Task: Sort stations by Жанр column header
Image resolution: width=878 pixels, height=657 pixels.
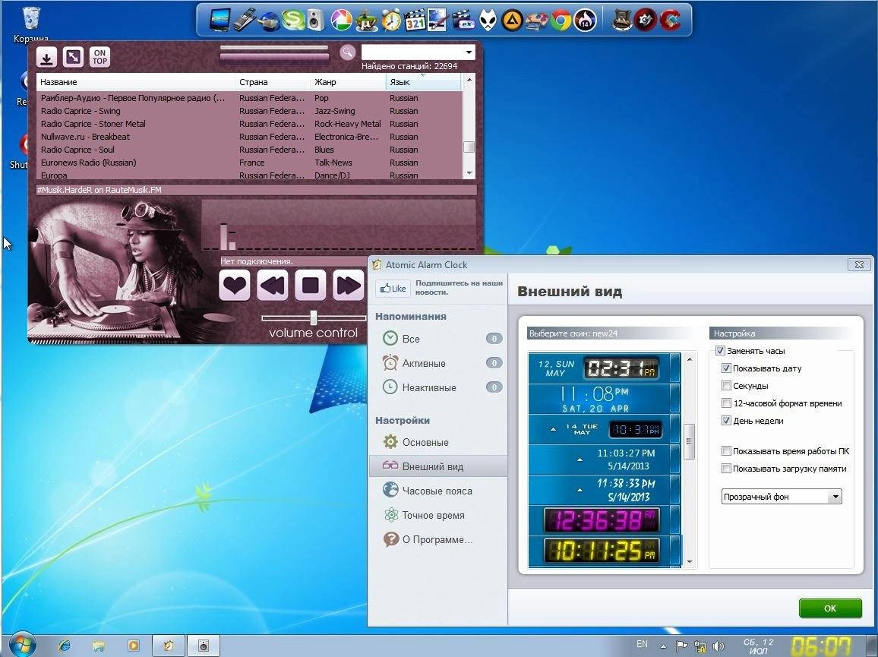Action: [x=348, y=82]
